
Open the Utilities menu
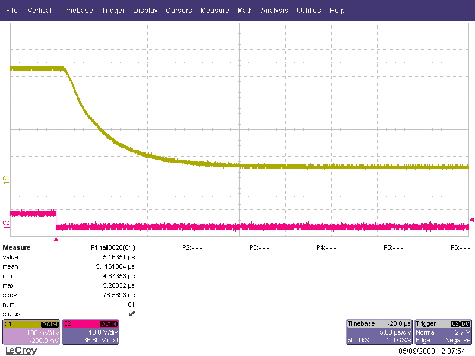[x=309, y=11]
